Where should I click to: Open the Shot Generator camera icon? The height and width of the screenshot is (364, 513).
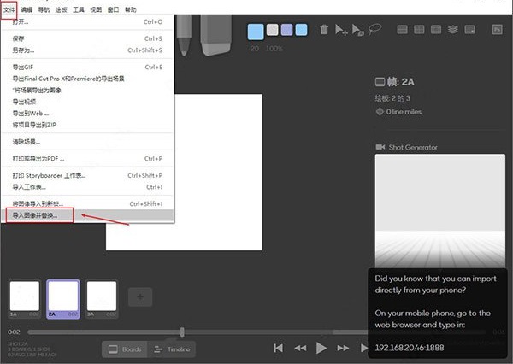pos(380,147)
